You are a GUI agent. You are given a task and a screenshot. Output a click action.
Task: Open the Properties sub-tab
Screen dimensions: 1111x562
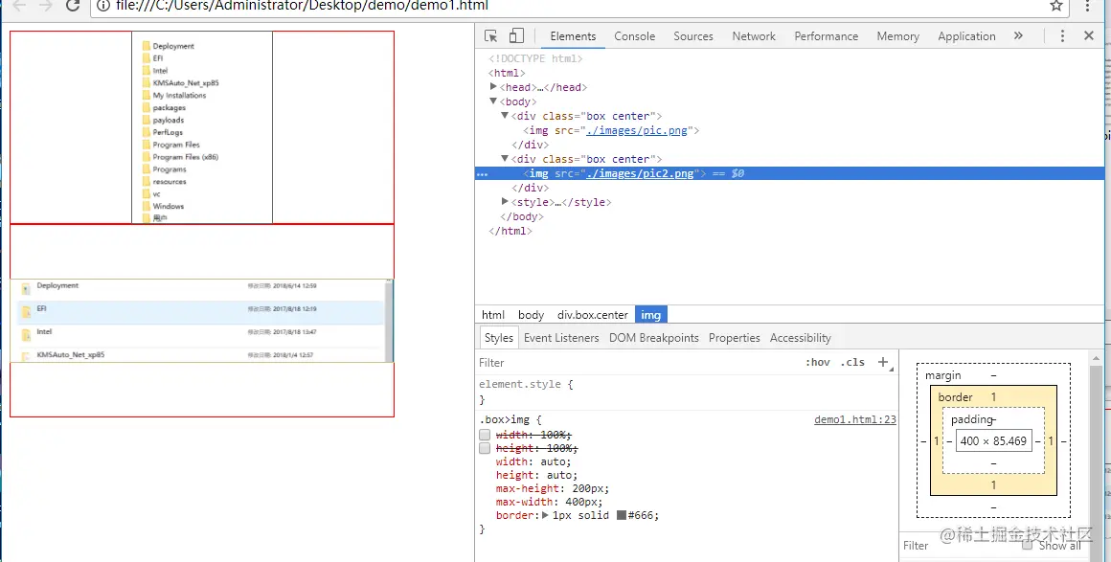click(x=734, y=338)
